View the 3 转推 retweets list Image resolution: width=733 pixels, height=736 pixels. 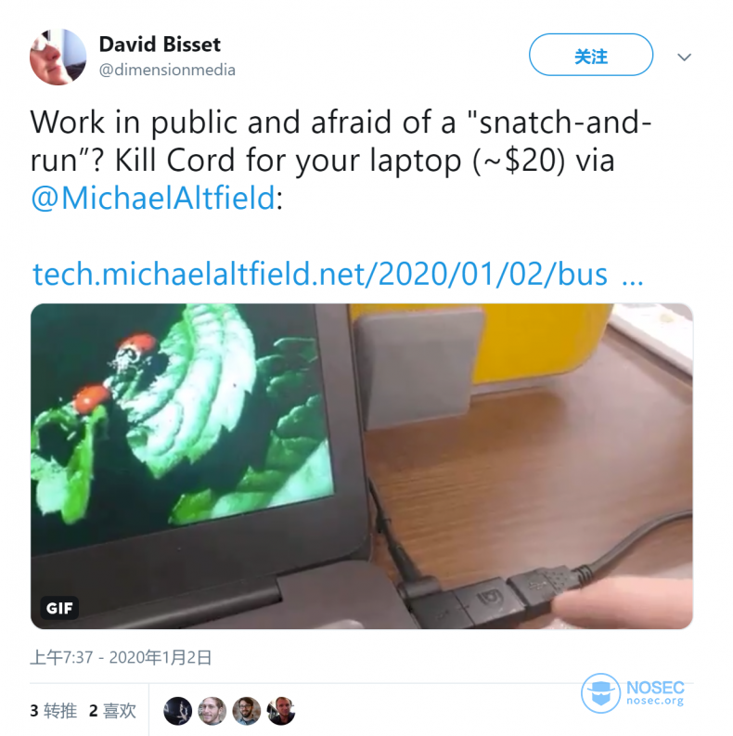point(54,711)
